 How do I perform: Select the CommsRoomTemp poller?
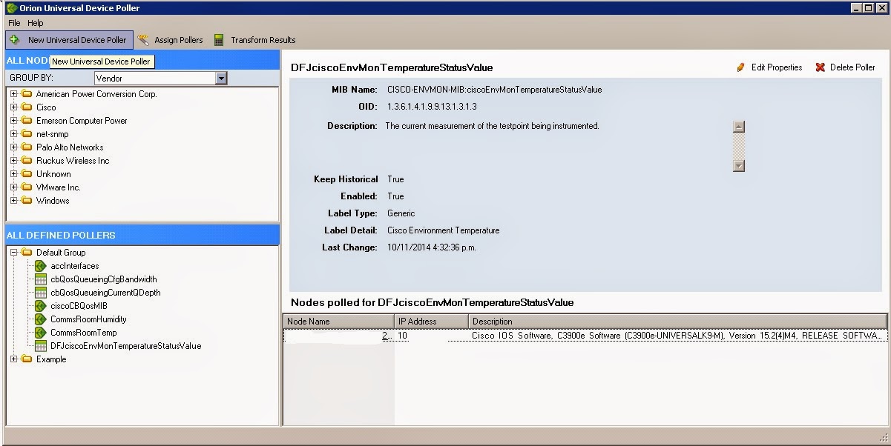pos(84,333)
